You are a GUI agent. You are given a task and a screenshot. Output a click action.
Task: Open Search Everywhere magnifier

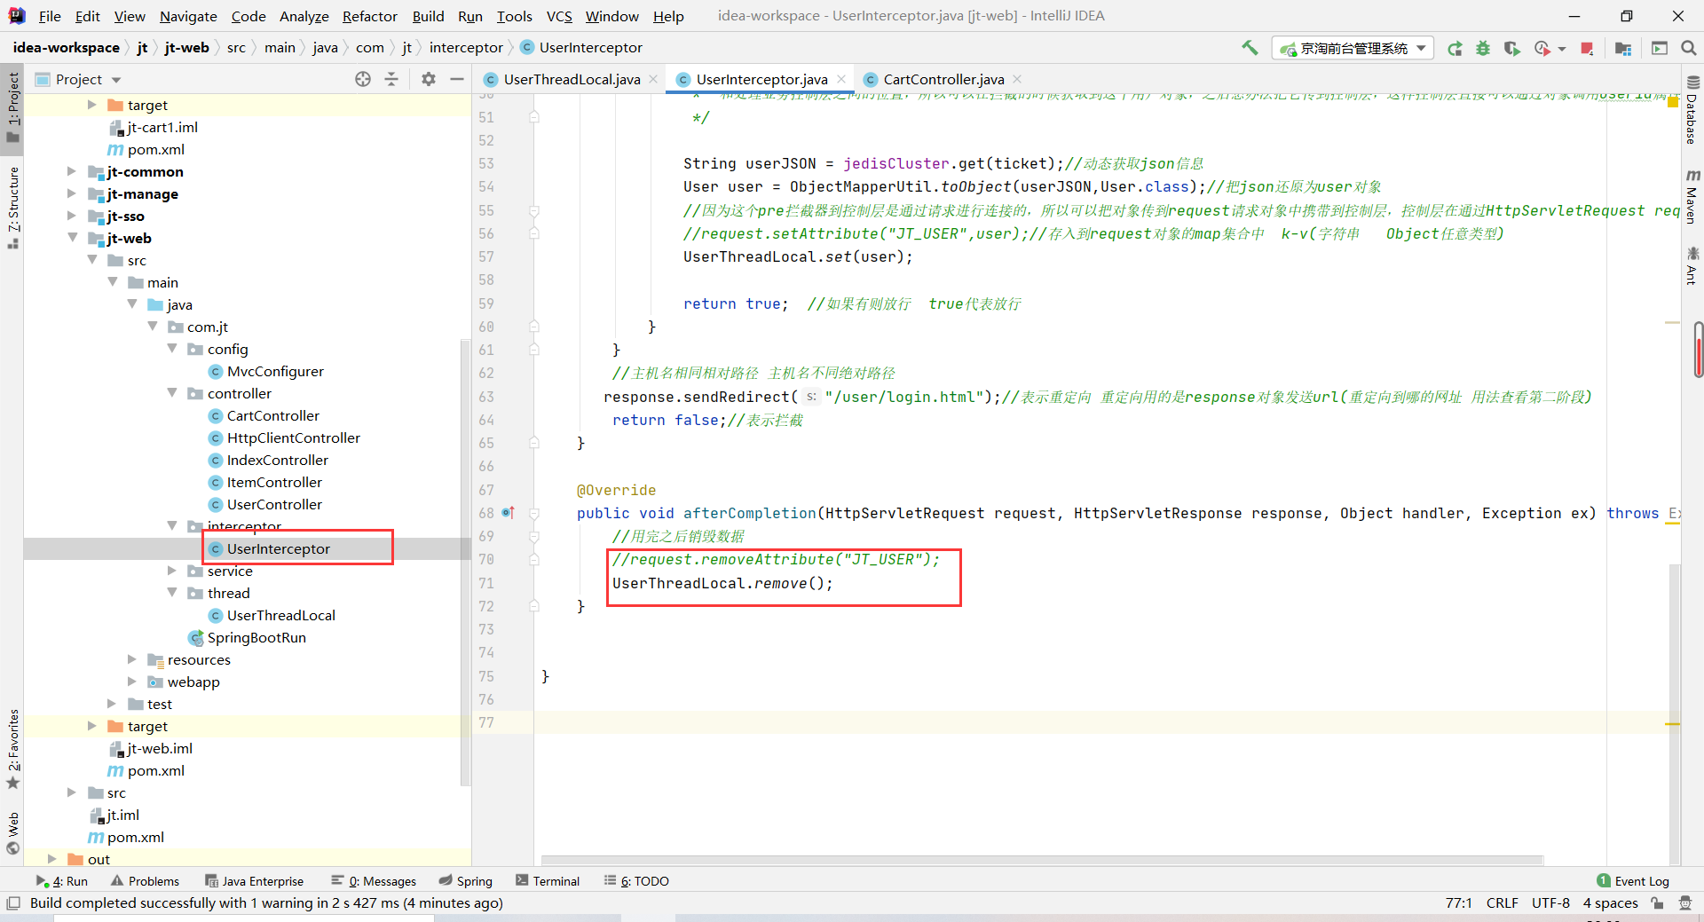(x=1688, y=48)
